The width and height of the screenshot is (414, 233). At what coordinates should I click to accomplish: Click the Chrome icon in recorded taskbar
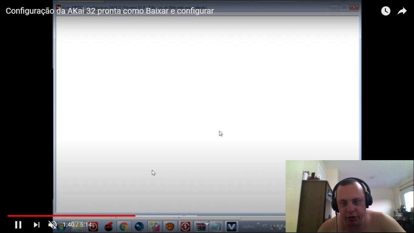pyautogui.click(x=124, y=227)
